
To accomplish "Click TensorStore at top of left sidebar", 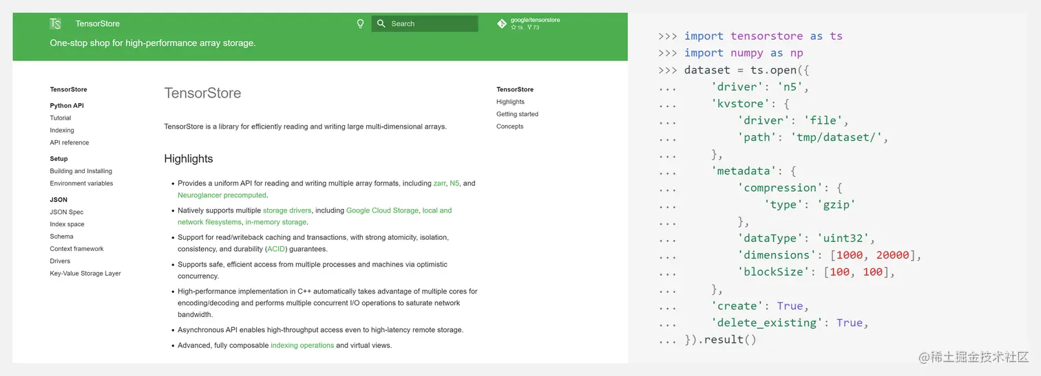I will click(x=69, y=89).
